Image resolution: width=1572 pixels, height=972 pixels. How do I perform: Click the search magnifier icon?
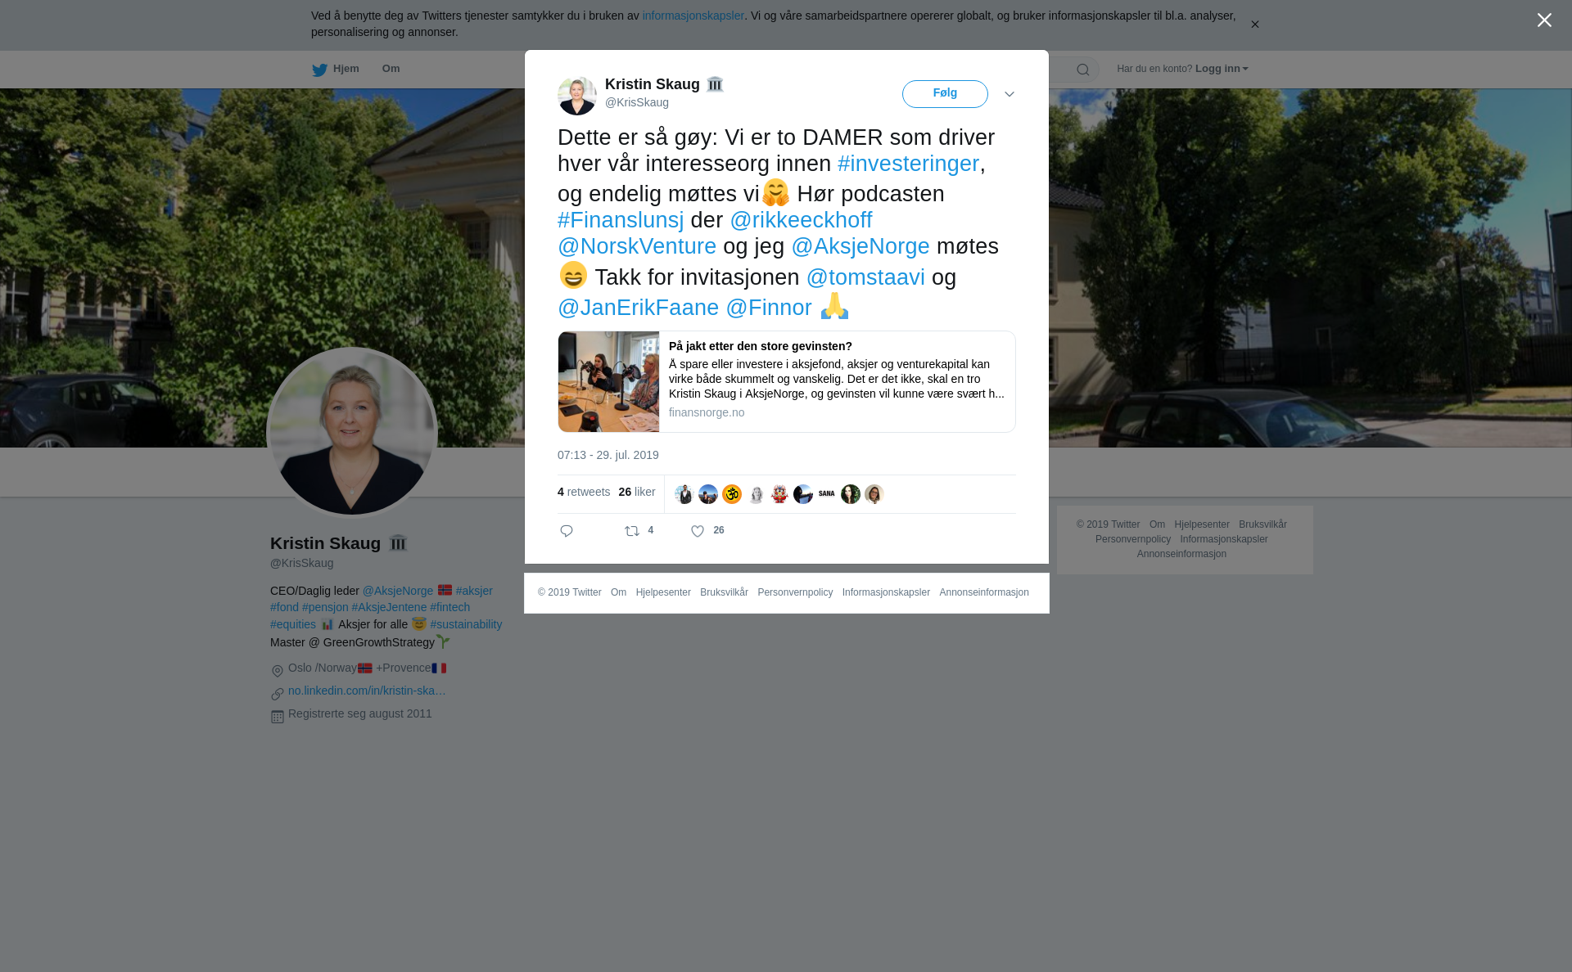pyautogui.click(x=1083, y=70)
